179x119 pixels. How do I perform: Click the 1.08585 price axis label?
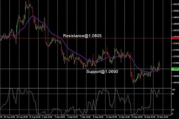[175, 24]
